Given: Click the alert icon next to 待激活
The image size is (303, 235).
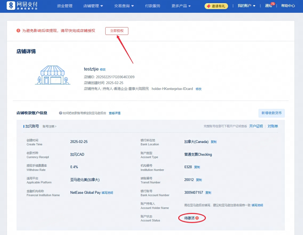Looking at the screenshot, I should click(x=197, y=218).
